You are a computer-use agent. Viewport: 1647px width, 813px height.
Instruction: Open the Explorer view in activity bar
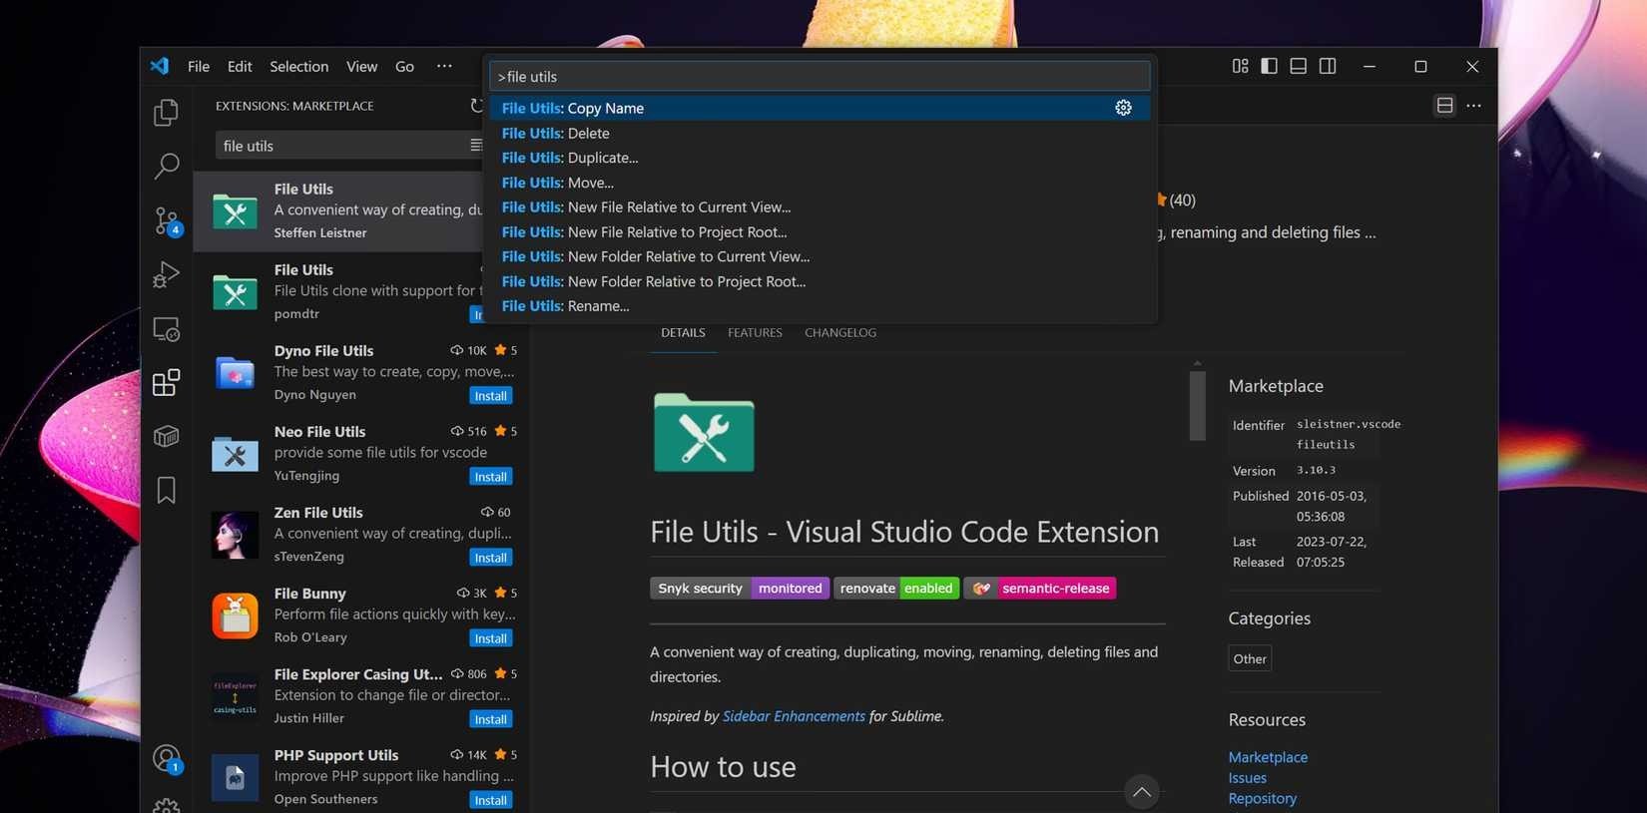tap(166, 113)
